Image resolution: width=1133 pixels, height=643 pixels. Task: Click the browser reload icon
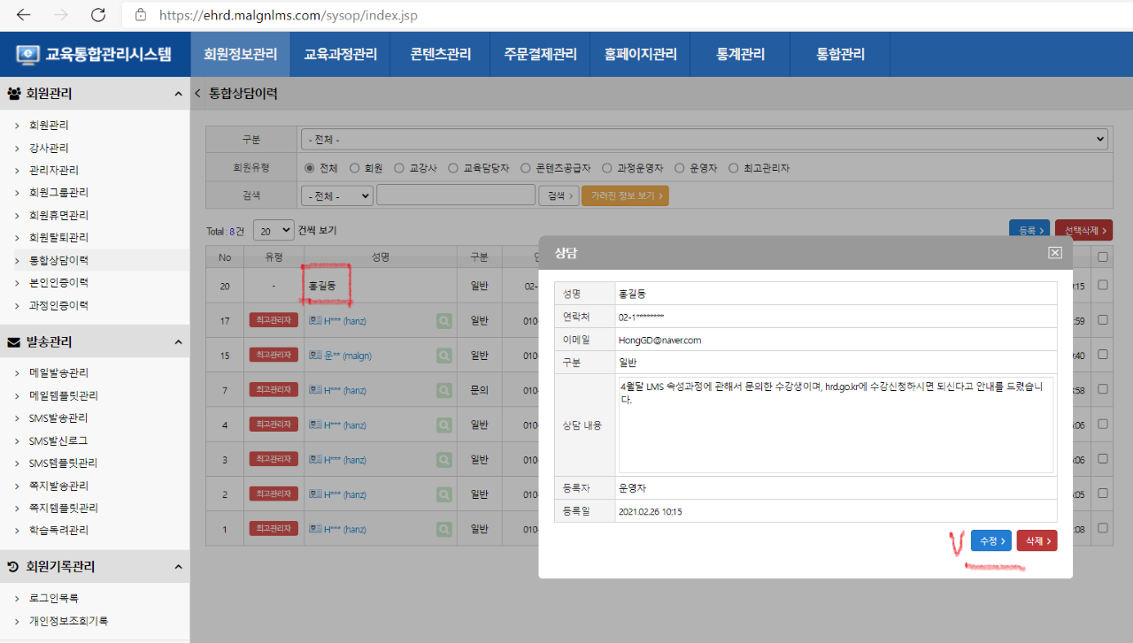98,15
